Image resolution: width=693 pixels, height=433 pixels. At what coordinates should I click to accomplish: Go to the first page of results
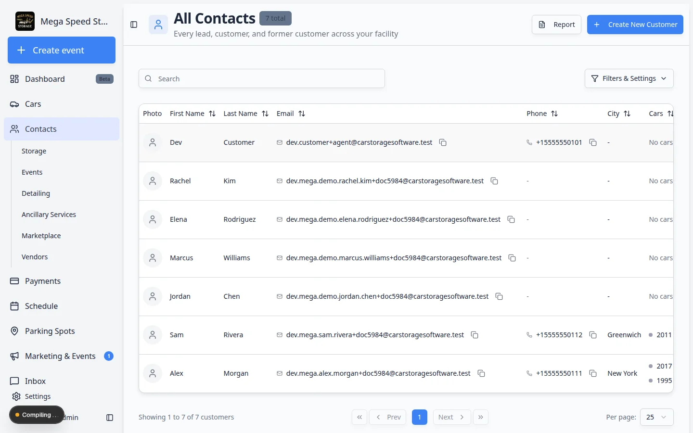click(359, 417)
